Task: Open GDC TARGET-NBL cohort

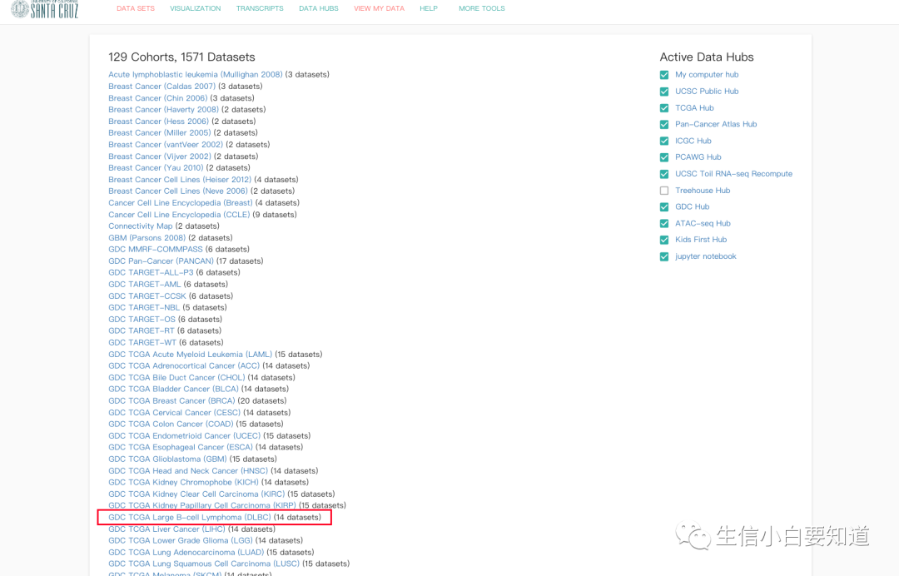Action: point(144,308)
